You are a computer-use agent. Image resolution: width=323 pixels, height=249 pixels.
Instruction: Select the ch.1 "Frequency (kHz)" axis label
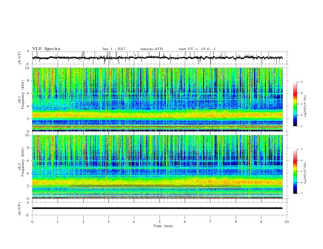point(23,94)
